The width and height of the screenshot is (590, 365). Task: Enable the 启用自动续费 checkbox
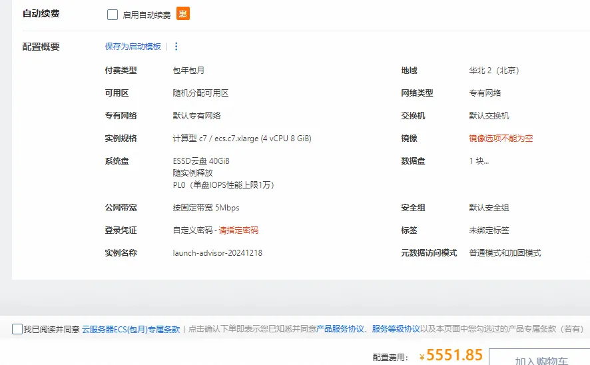click(x=113, y=15)
